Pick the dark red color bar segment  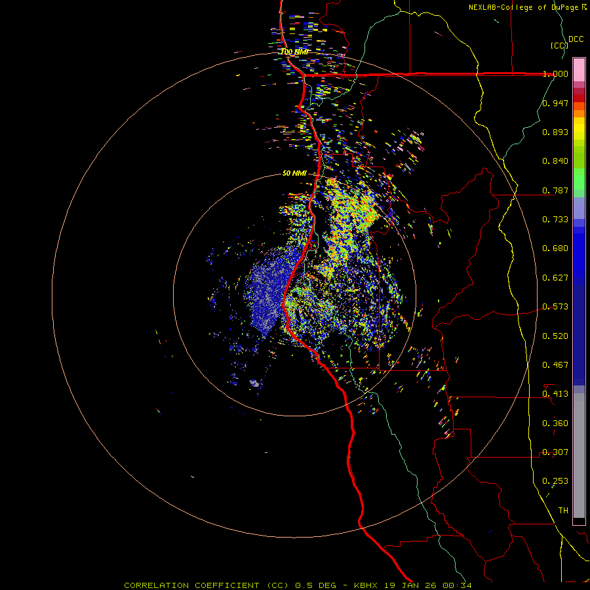tap(579, 98)
